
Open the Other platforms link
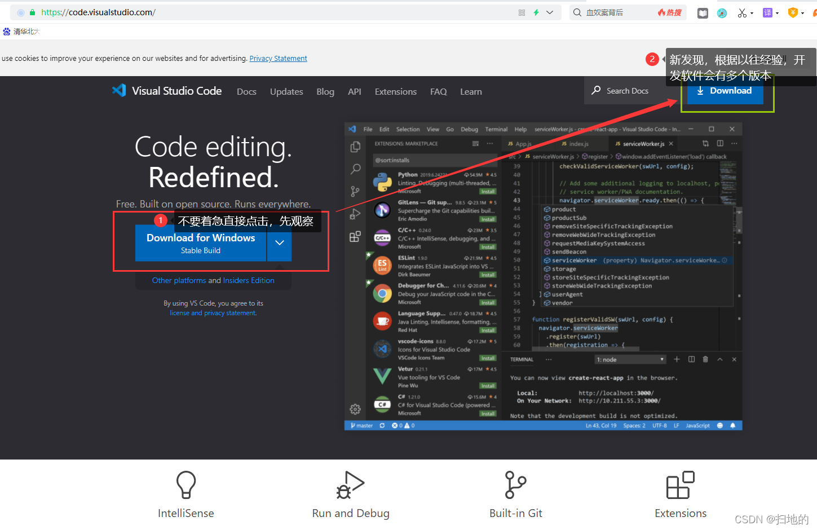(x=179, y=280)
